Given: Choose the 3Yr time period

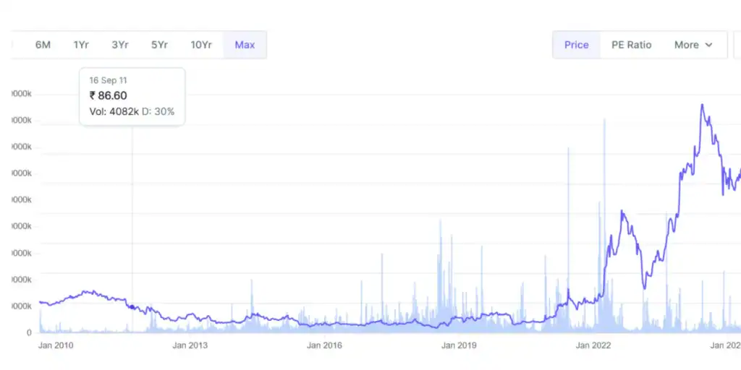Looking at the screenshot, I should pyautogui.click(x=120, y=45).
